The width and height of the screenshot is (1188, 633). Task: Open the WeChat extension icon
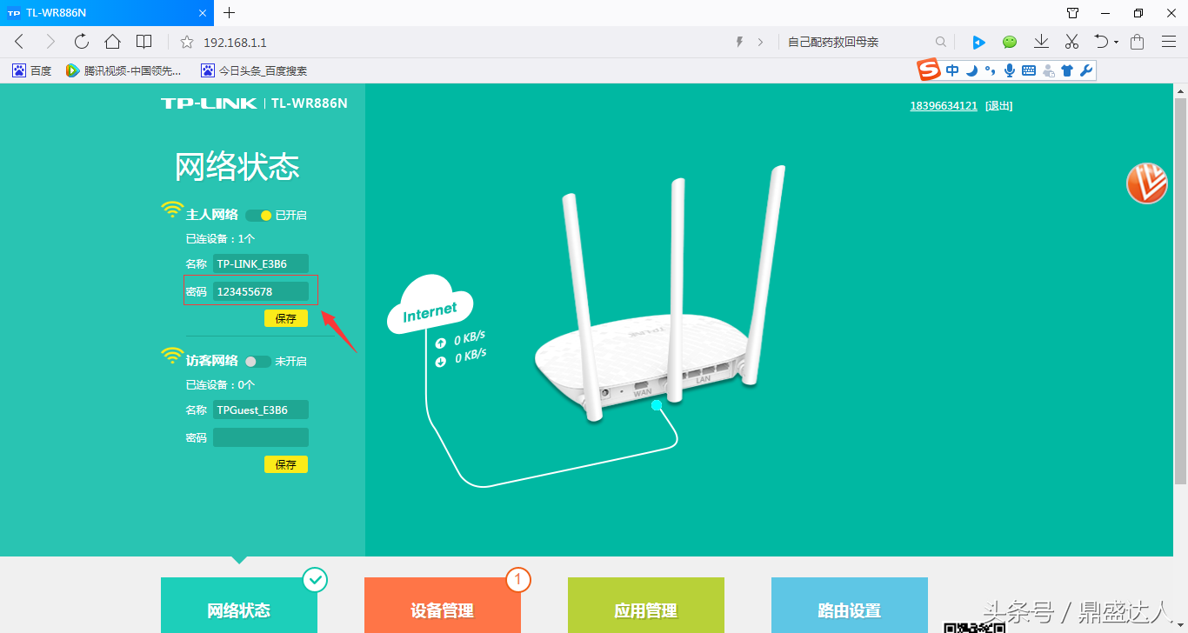click(1010, 42)
